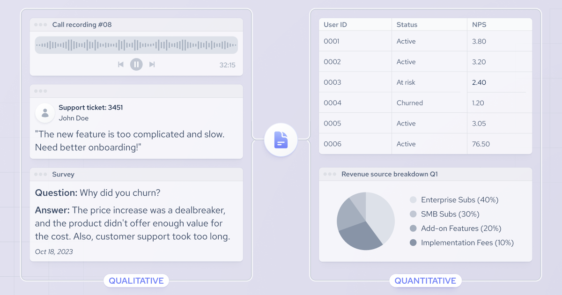The image size is (562, 295).
Task: Skip to previous track in call recording
Action: [121, 64]
